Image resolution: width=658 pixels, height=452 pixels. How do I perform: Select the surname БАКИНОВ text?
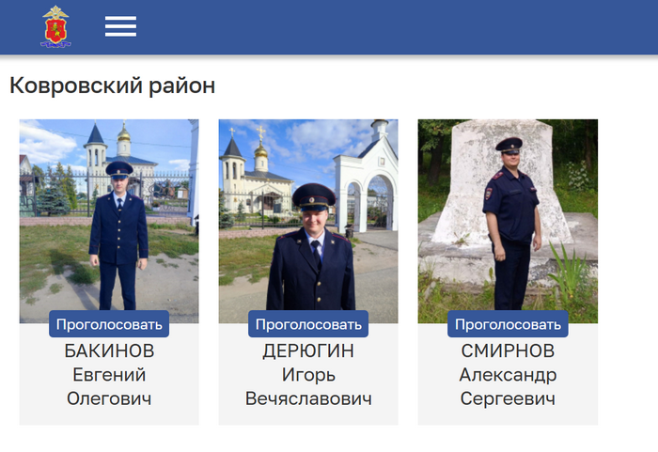click(x=109, y=351)
